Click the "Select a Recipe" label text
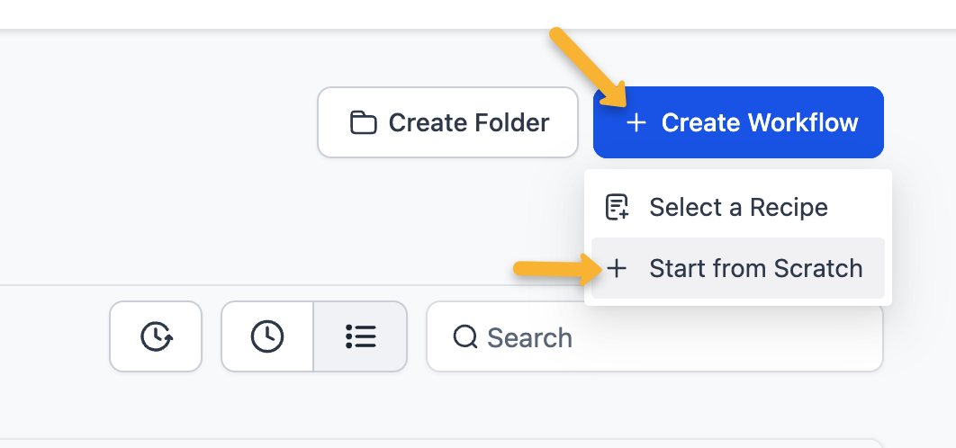 [738, 207]
